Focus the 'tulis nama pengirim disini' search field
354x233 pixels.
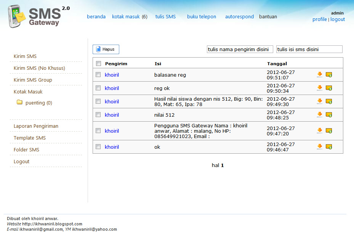point(240,49)
